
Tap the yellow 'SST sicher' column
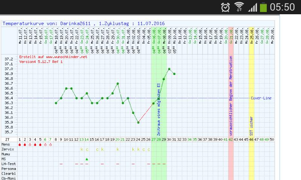click(251, 94)
